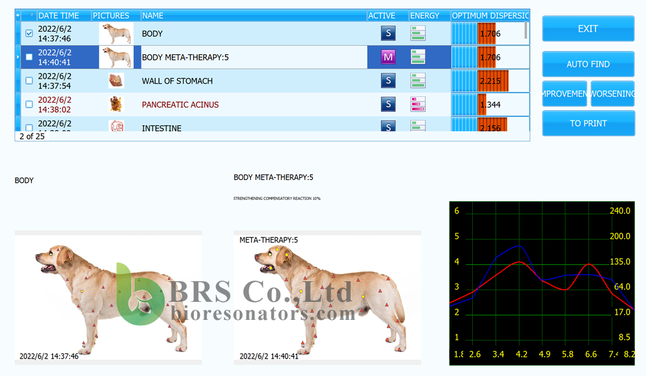The image size is (646, 376).
Task: Uncheck the BODY row checkbox
Action: 29,34
